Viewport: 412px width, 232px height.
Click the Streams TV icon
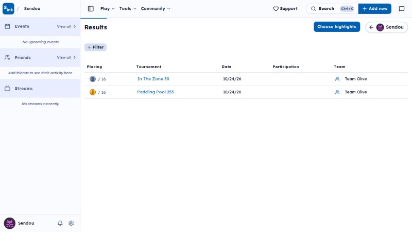7,88
